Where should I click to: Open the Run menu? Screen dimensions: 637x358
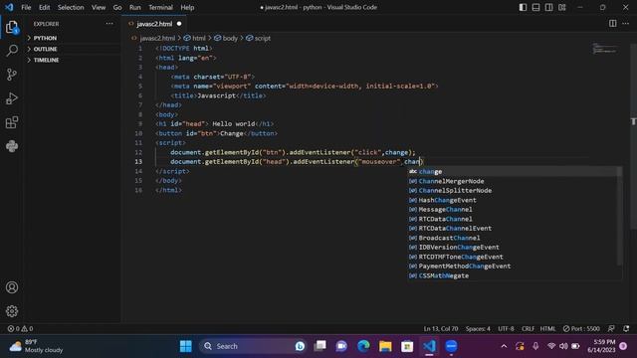tap(135, 7)
